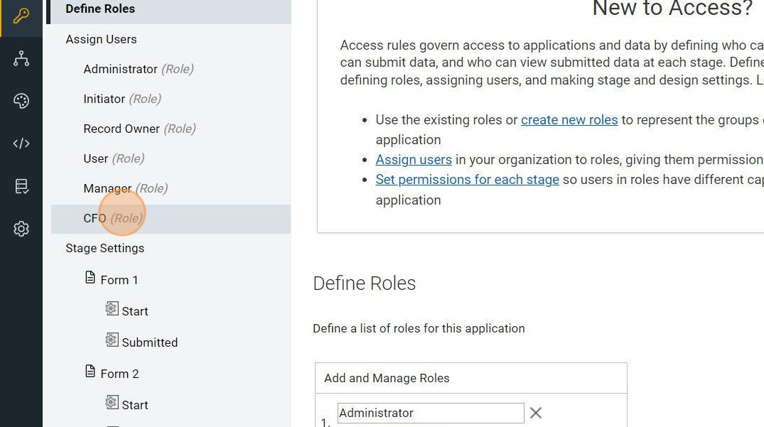The height and width of the screenshot is (427, 764).
Task: Open 'Set permissions for each stage' link
Action: click(x=467, y=180)
